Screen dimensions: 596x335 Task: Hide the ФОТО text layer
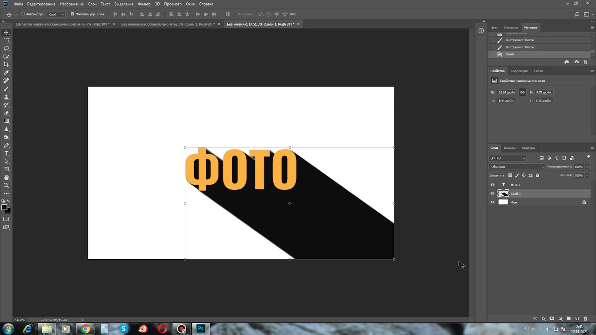[492, 185]
